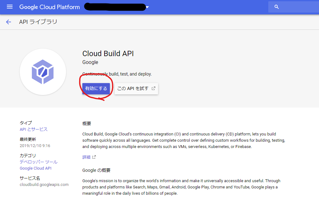The width and height of the screenshot is (319, 206).
Task: Click the カテゴリ label
Action: 28,156
